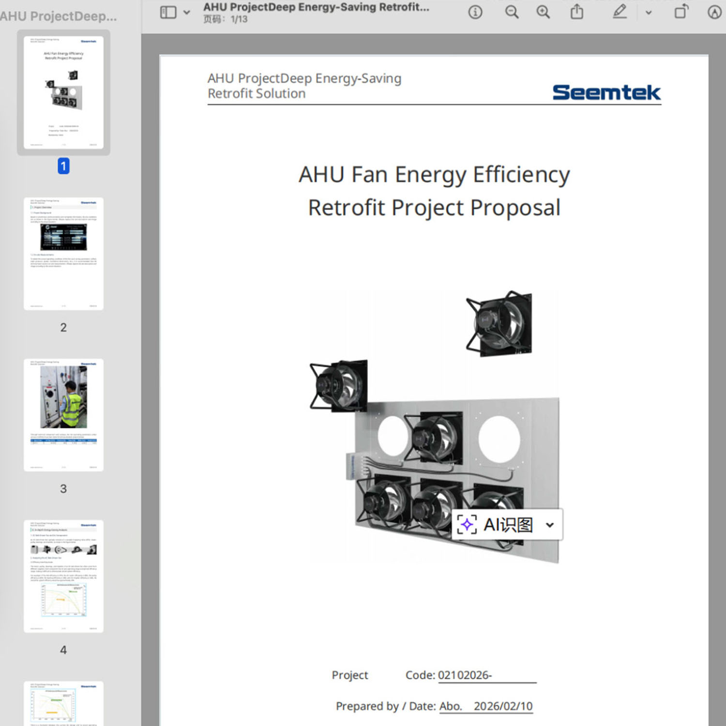The width and height of the screenshot is (726, 726).
Task: Click the header text "AHU ProjectDeep Energy-Saving"
Action: (x=304, y=78)
